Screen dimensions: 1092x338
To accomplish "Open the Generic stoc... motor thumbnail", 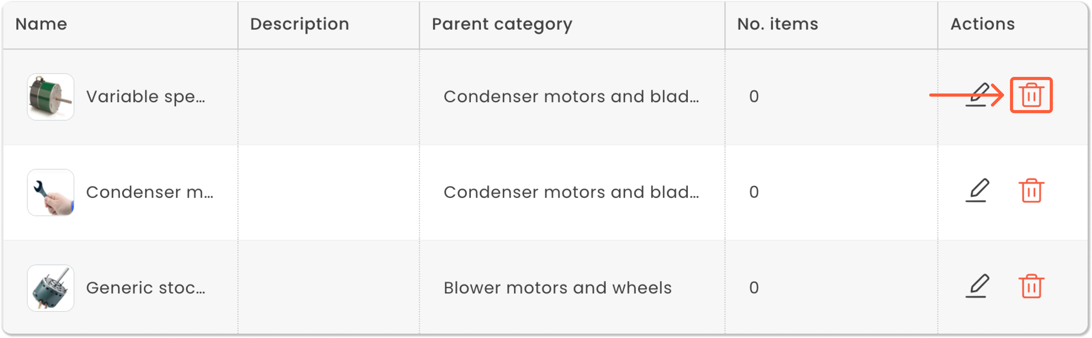I will 50,289.
